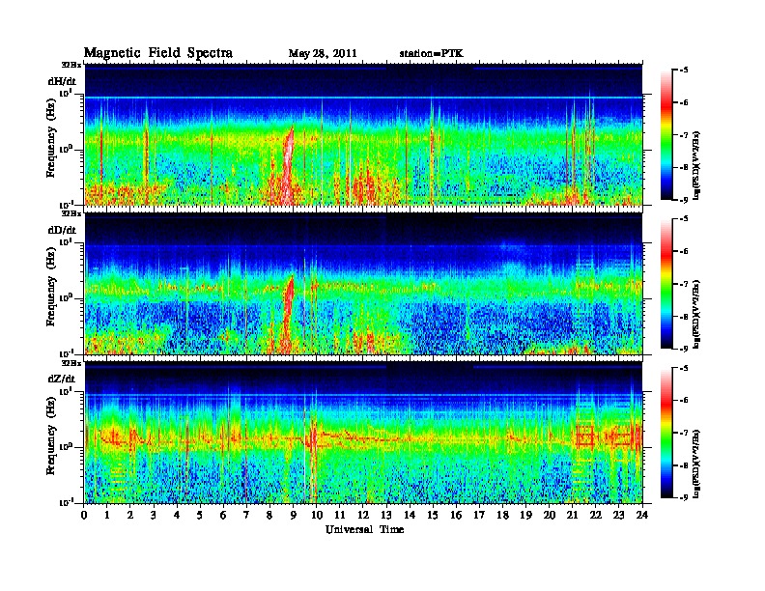Image resolution: width=765 pixels, height=591 pixels.
Task: Click hour "20" on the time axis
Action: click(550, 516)
